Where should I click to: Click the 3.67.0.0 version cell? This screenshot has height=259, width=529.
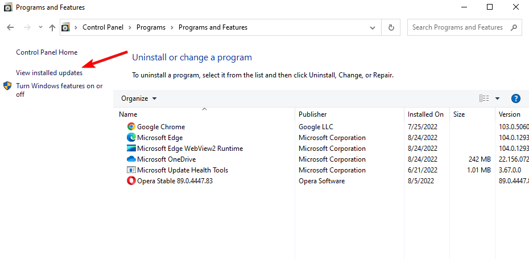coord(510,170)
